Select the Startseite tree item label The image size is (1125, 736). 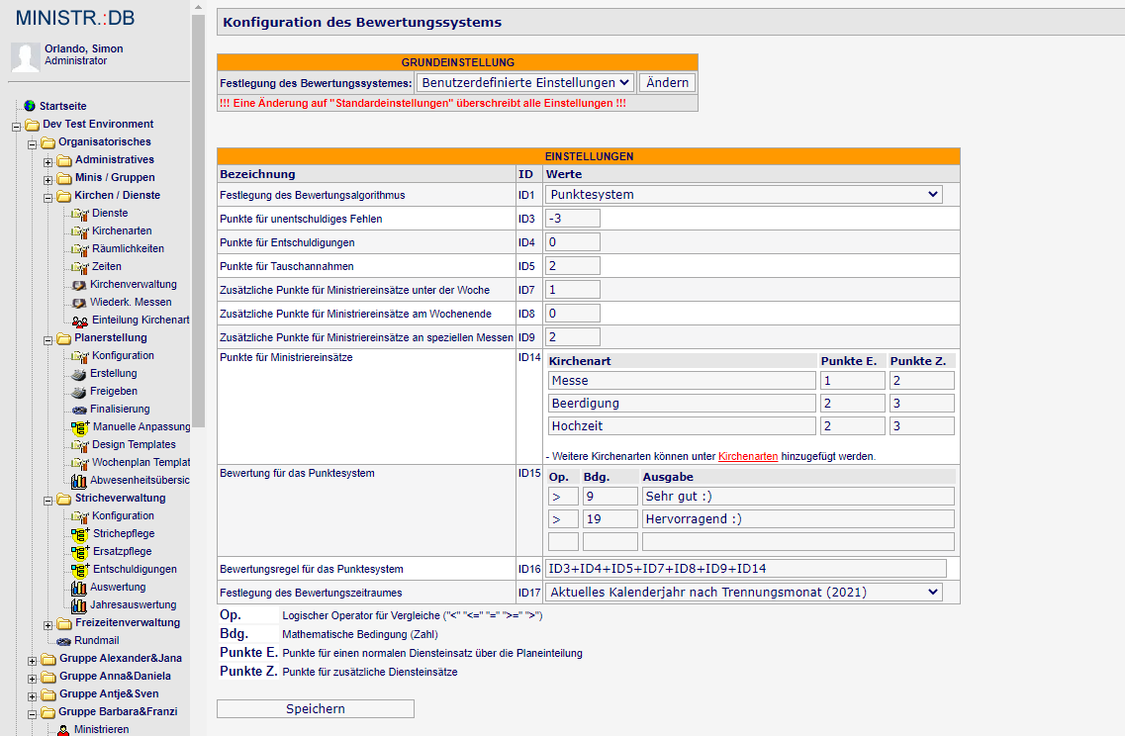pyautogui.click(x=63, y=106)
